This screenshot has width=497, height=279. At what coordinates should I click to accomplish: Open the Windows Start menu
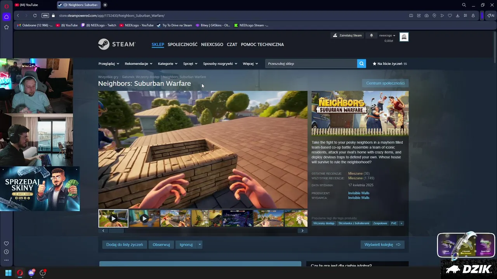point(8,273)
